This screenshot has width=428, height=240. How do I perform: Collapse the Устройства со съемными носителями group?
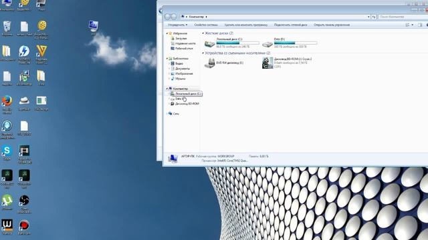point(203,53)
